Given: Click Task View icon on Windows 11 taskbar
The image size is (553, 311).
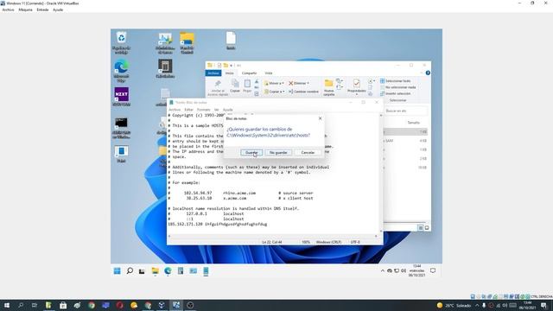Looking at the screenshot, I should click(142, 270).
